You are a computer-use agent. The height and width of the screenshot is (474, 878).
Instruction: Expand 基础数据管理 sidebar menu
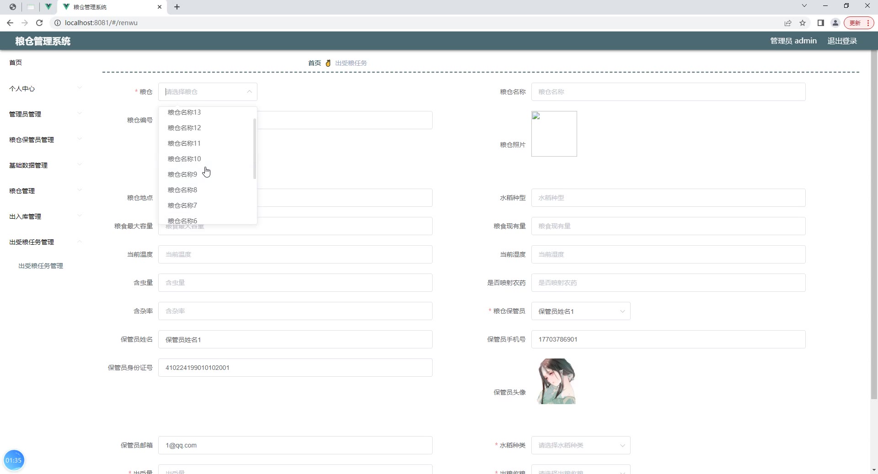point(46,165)
